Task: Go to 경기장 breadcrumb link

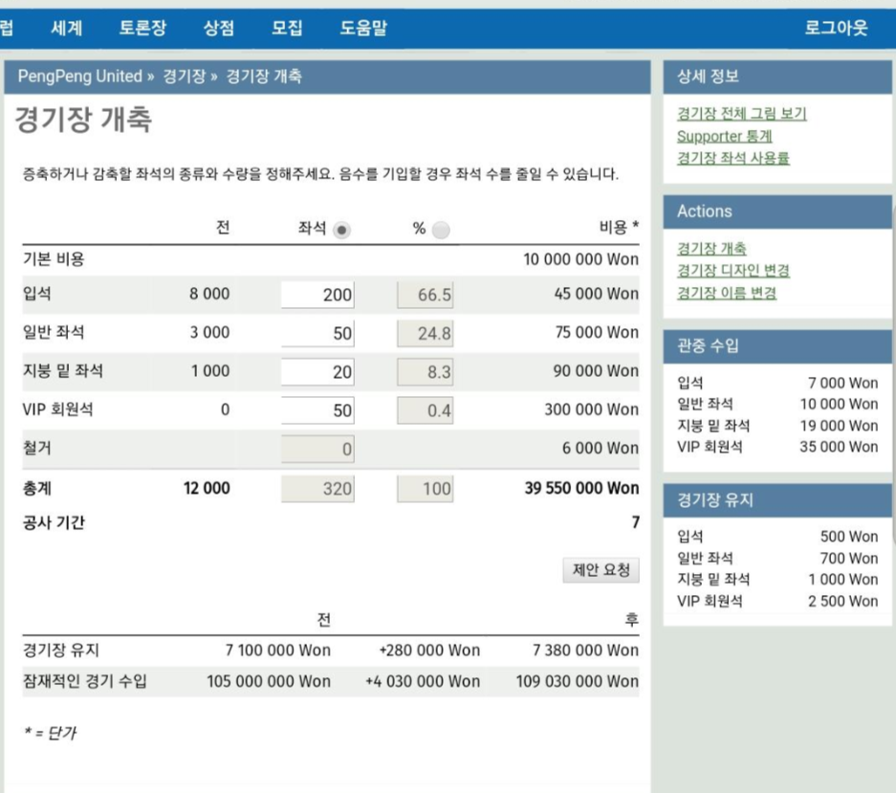Action: [x=184, y=76]
